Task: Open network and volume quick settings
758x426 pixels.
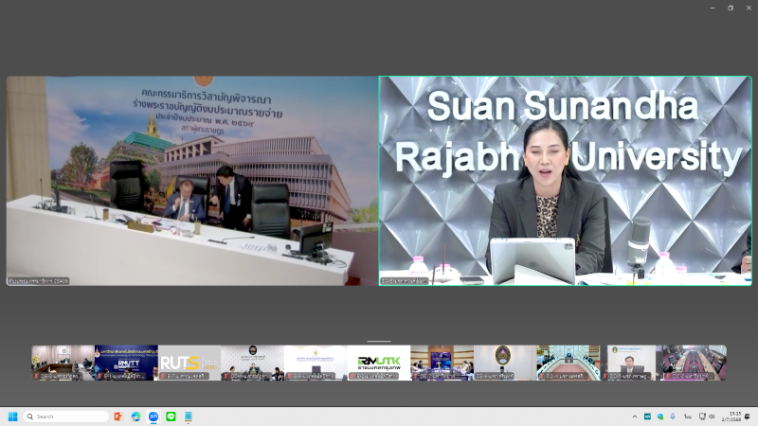Action: click(706, 417)
